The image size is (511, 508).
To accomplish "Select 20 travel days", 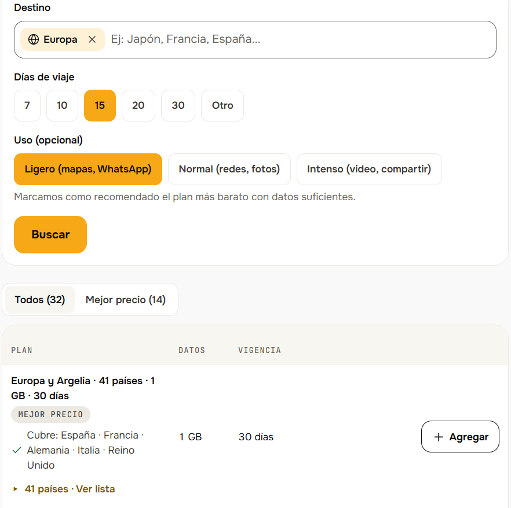I will coord(138,105).
